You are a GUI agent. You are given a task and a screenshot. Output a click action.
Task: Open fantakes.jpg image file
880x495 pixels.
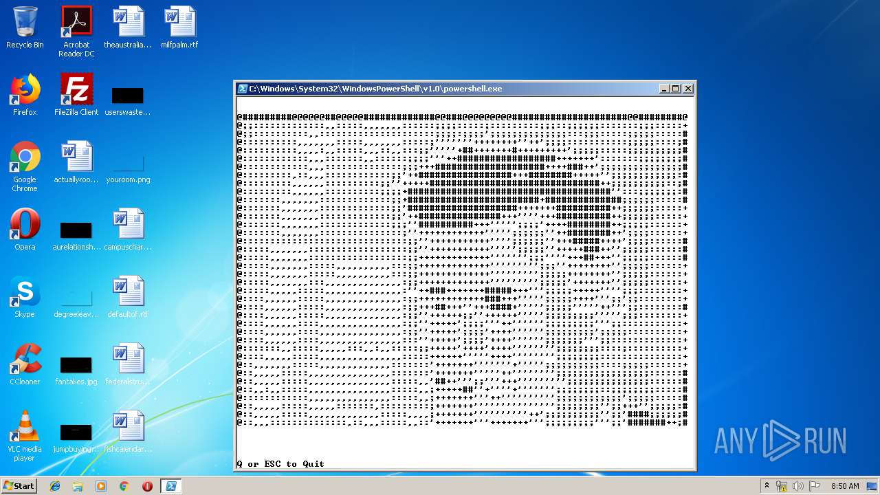[76, 370]
